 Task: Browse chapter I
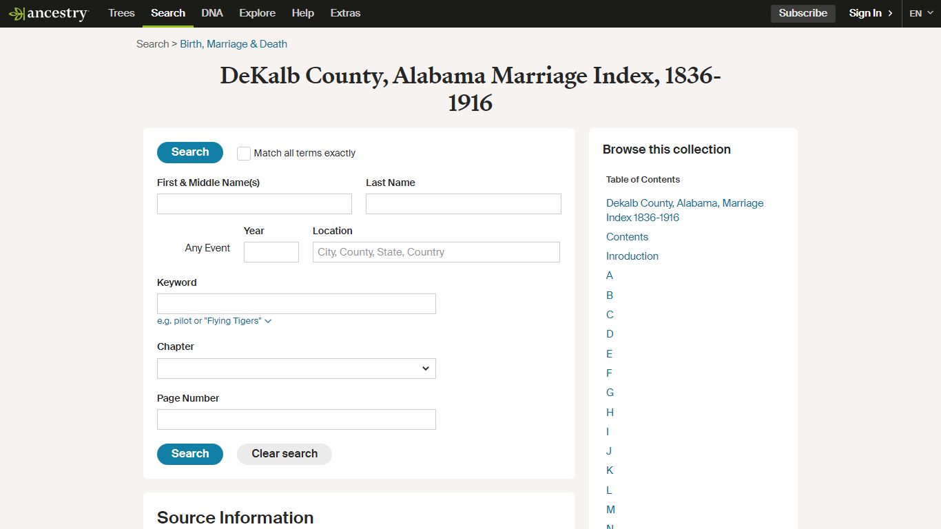(x=608, y=432)
